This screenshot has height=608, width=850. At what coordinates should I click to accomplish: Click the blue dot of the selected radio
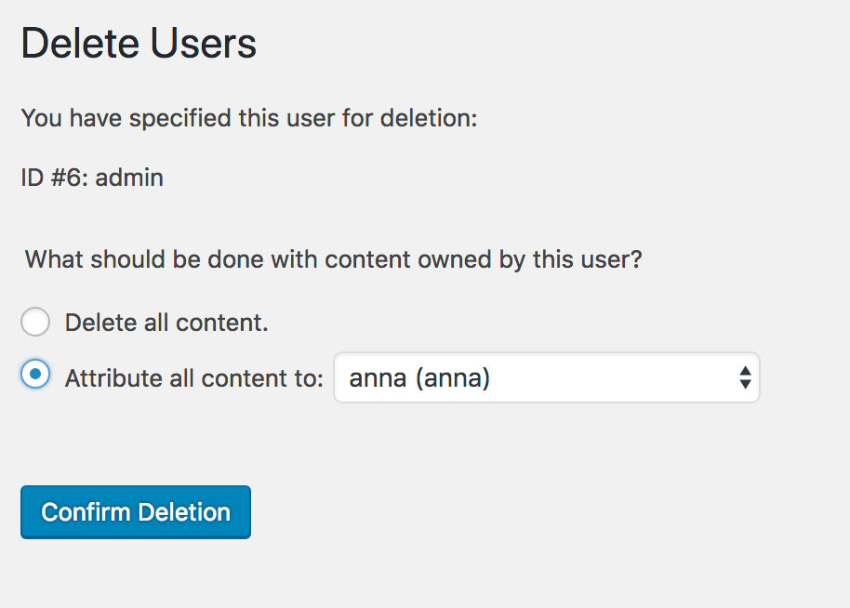click(x=35, y=374)
